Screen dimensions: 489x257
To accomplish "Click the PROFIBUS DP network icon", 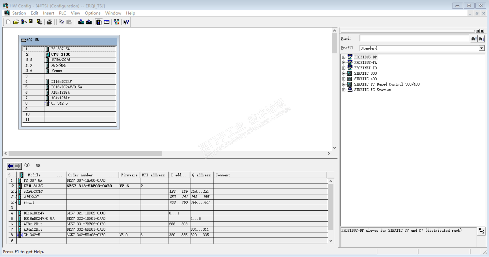I will coord(350,57).
